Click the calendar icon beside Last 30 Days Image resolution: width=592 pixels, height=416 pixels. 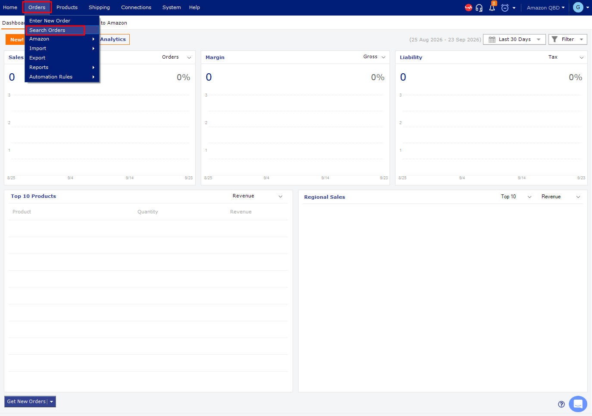(492, 39)
